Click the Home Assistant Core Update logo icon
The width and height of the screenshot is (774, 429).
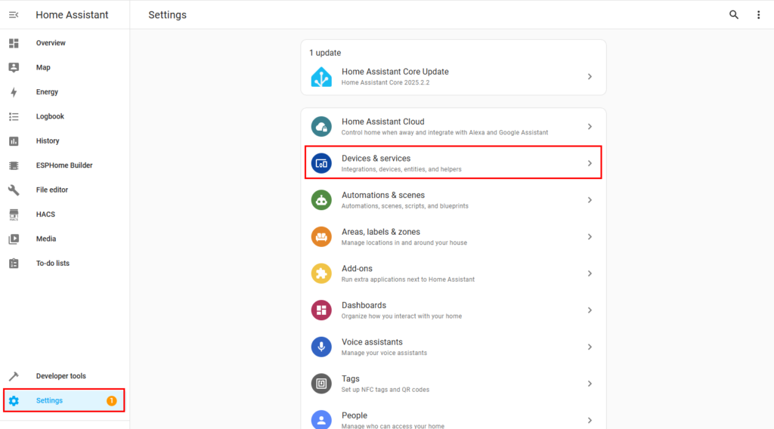(x=321, y=77)
